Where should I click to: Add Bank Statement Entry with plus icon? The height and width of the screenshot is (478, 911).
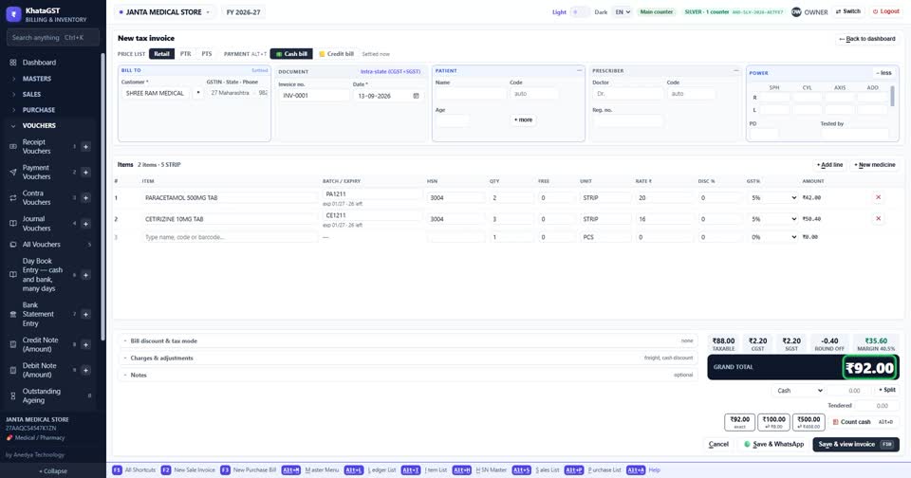point(85,314)
